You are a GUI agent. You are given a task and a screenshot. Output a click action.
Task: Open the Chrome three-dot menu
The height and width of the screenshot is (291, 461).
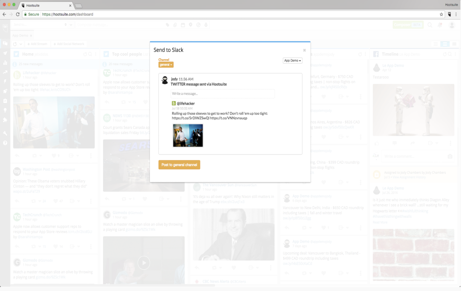456,14
